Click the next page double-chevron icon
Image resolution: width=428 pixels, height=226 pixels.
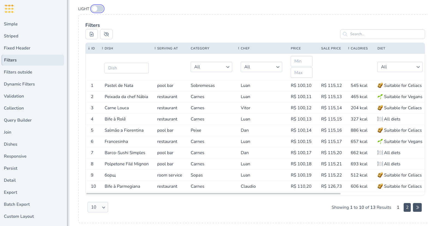click(x=417, y=207)
